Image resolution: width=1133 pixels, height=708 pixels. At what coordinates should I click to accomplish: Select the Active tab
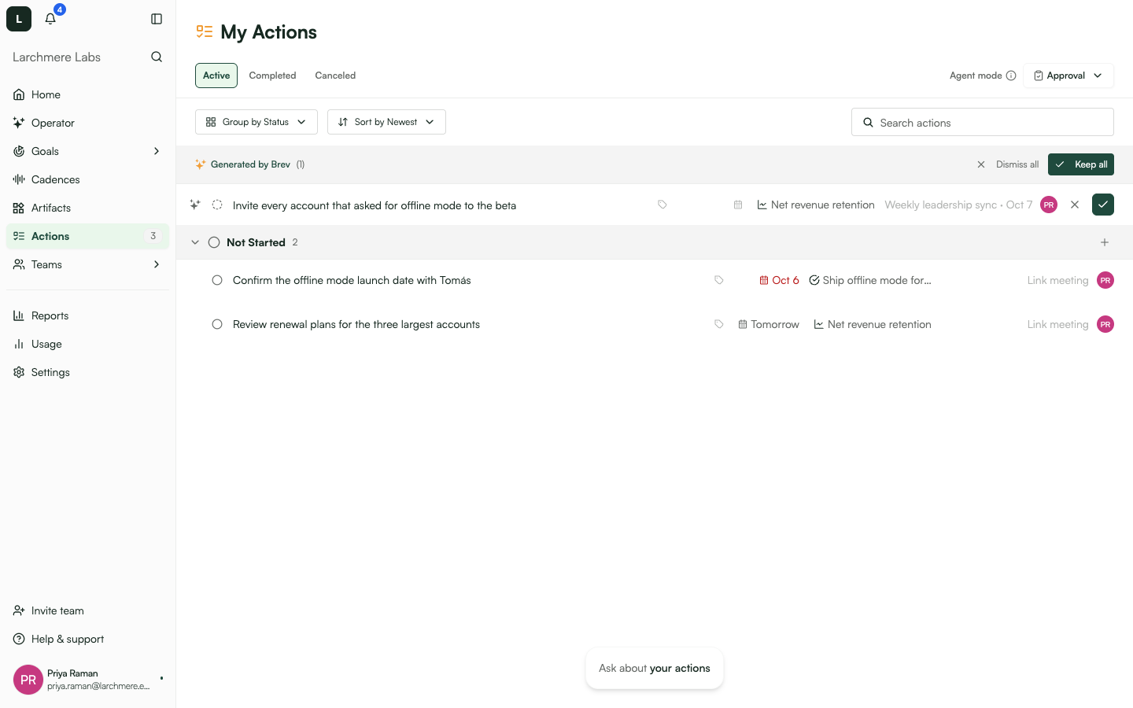click(x=216, y=76)
